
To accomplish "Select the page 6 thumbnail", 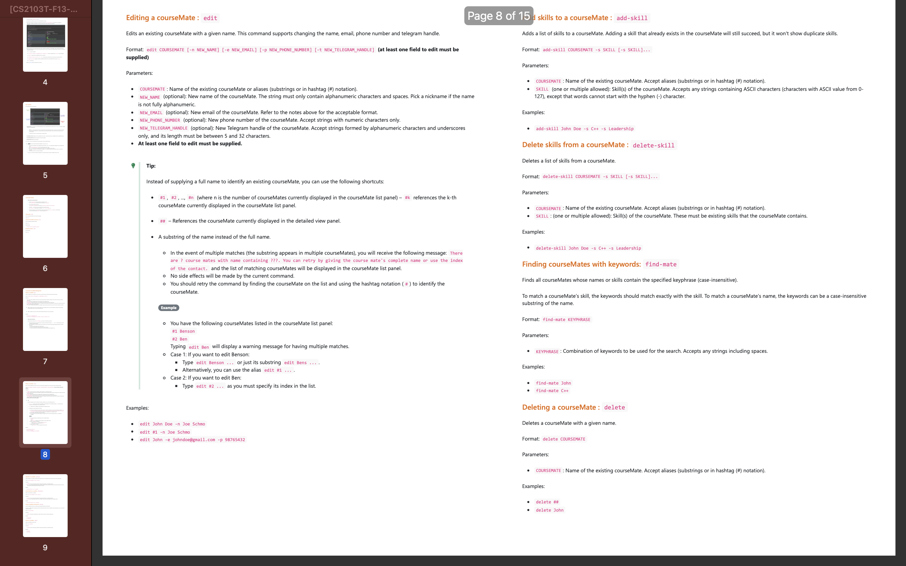I will tap(45, 226).
